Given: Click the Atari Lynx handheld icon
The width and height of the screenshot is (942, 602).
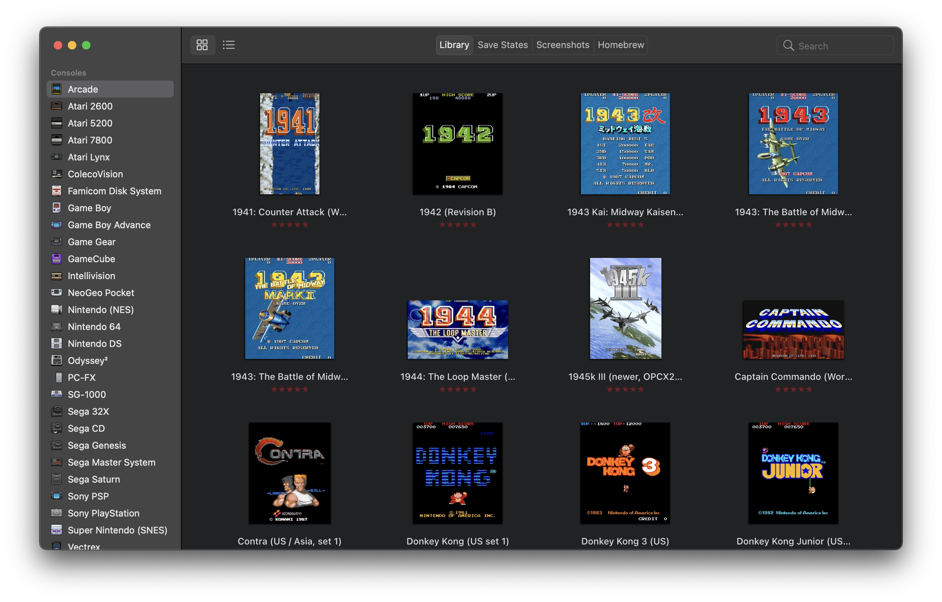Looking at the screenshot, I should coord(56,157).
